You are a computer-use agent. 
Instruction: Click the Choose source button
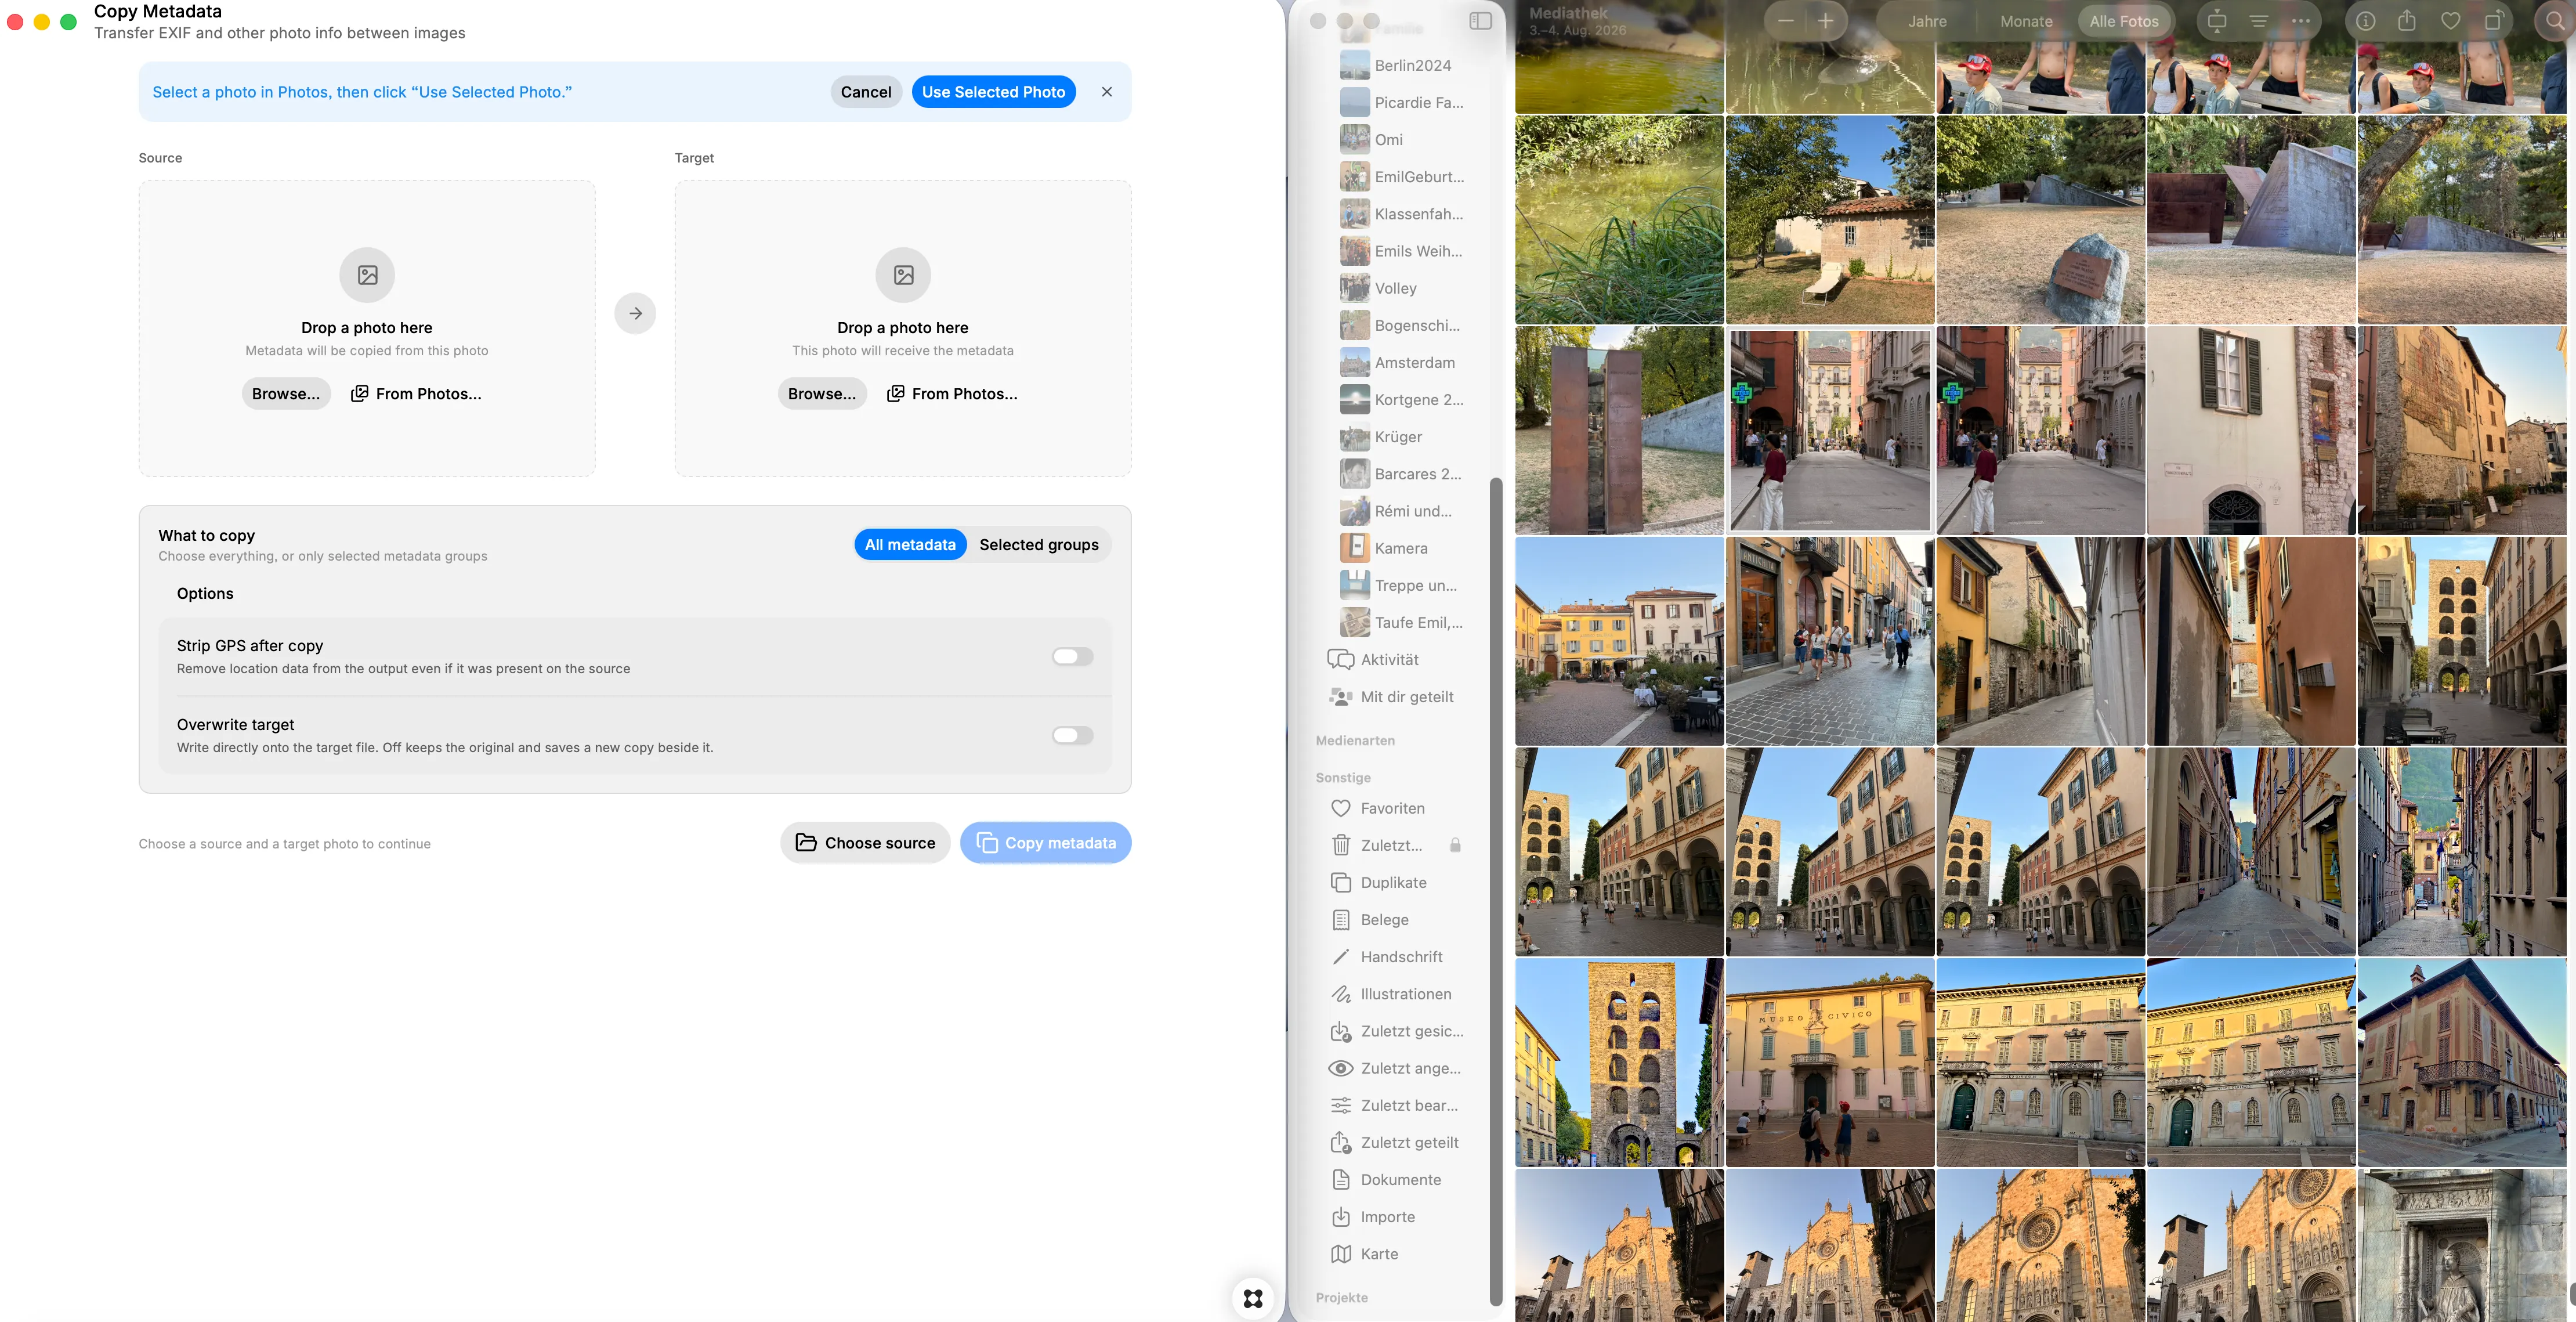865,843
